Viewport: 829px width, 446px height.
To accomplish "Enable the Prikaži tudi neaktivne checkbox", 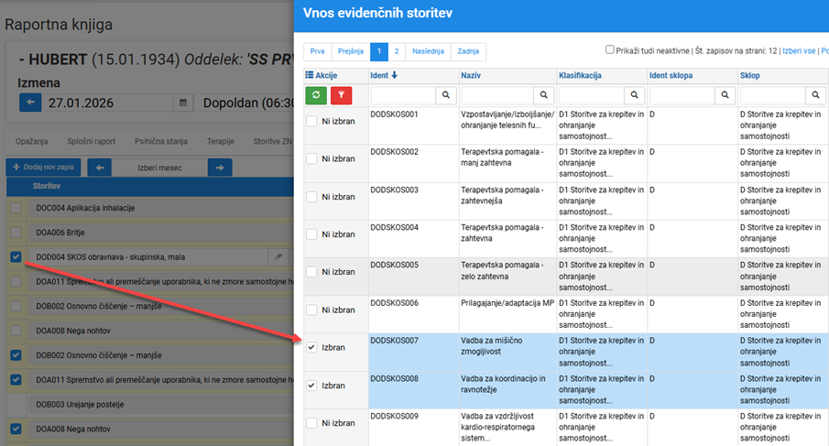I will [x=609, y=49].
